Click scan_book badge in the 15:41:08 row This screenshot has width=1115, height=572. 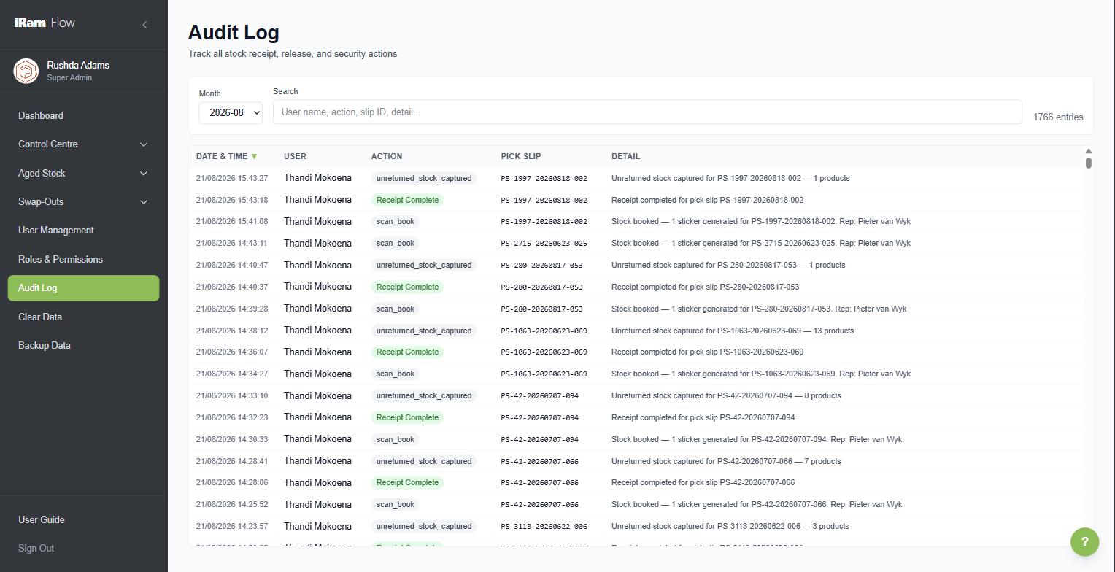[395, 222]
